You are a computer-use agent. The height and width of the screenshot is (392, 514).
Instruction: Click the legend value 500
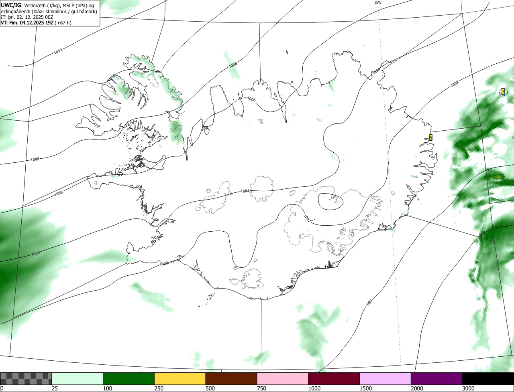coord(210,388)
